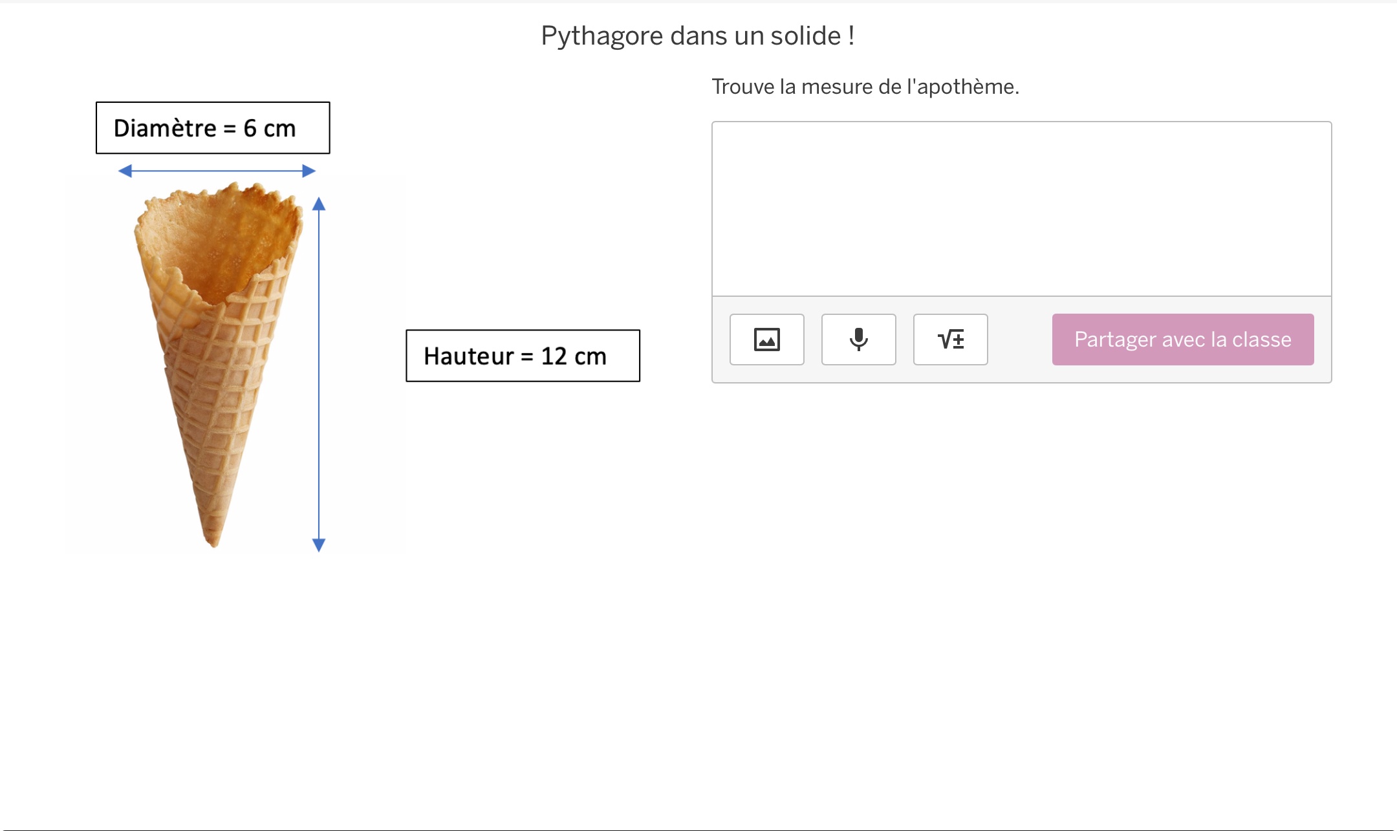
Task: Open the math equation editor icon
Action: point(950,340)
